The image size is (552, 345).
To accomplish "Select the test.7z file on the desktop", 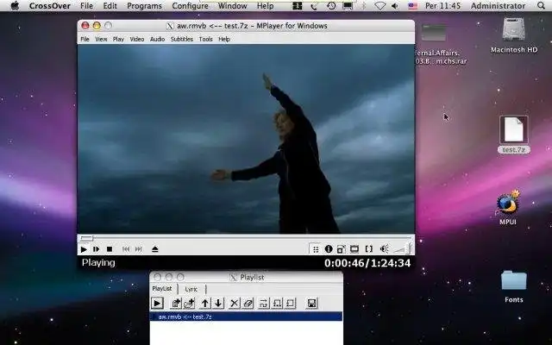I will coord(514,135).
